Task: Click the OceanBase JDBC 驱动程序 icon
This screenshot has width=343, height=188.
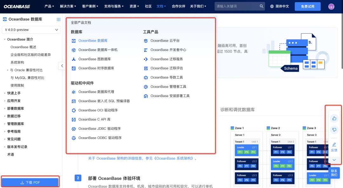Action: [x=74, y=129]
